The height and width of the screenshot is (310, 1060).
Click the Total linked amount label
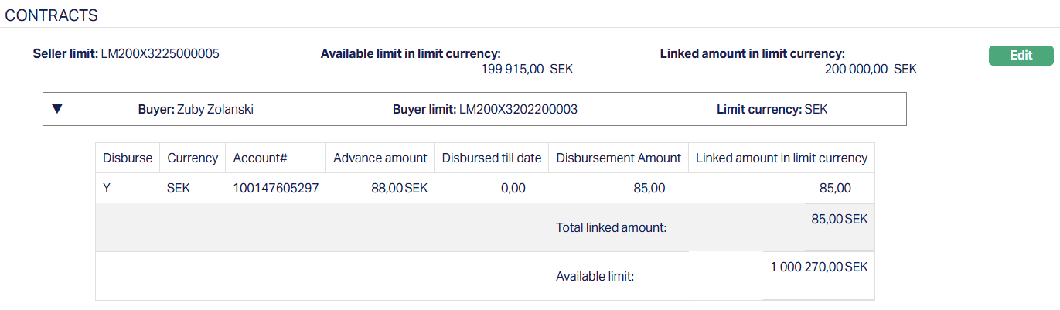(611, 228)
